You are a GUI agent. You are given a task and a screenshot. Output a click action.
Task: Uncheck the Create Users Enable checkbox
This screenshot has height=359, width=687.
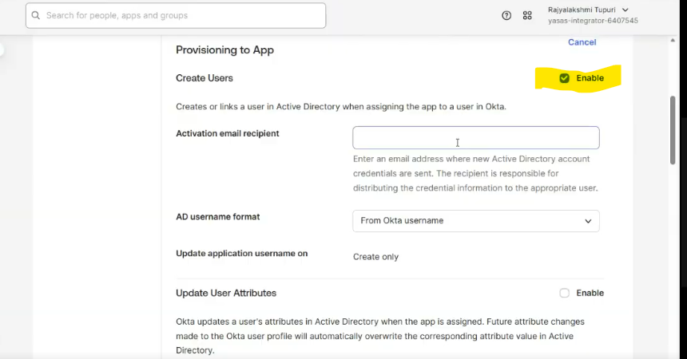click(x=565, y=78)
